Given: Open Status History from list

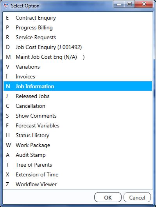Looking at the screenshot, I should point(78,135).
